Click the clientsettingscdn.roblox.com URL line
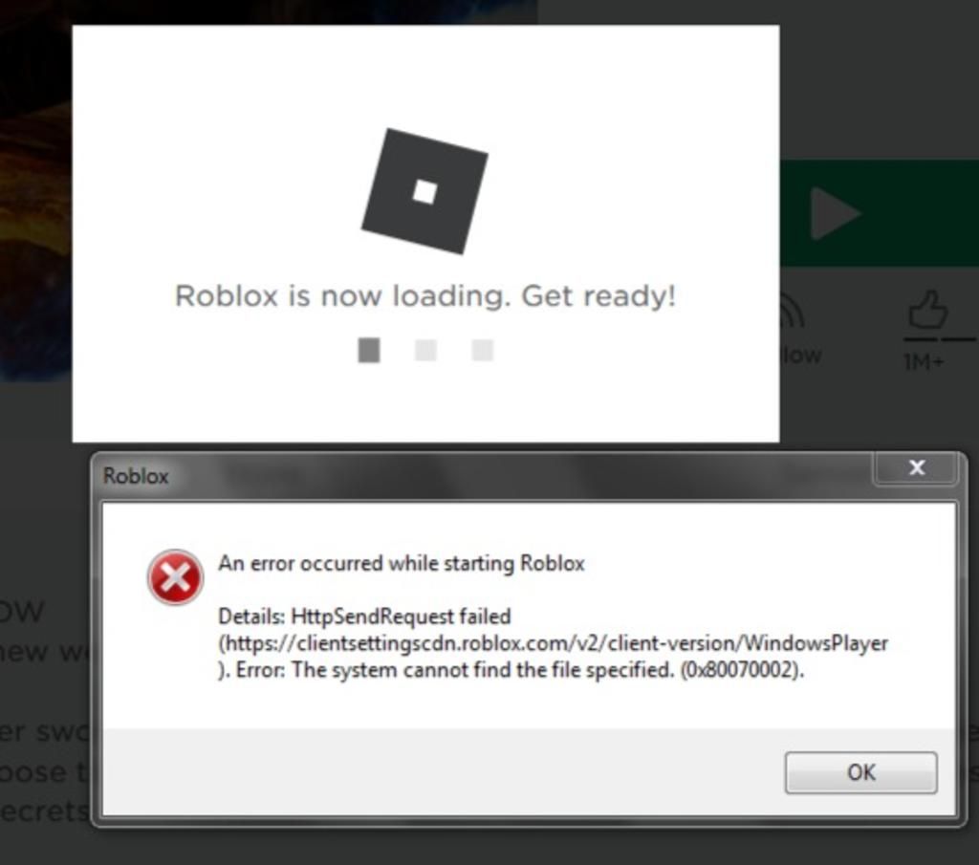Screen dimensions: 979x865 [553, 643]
